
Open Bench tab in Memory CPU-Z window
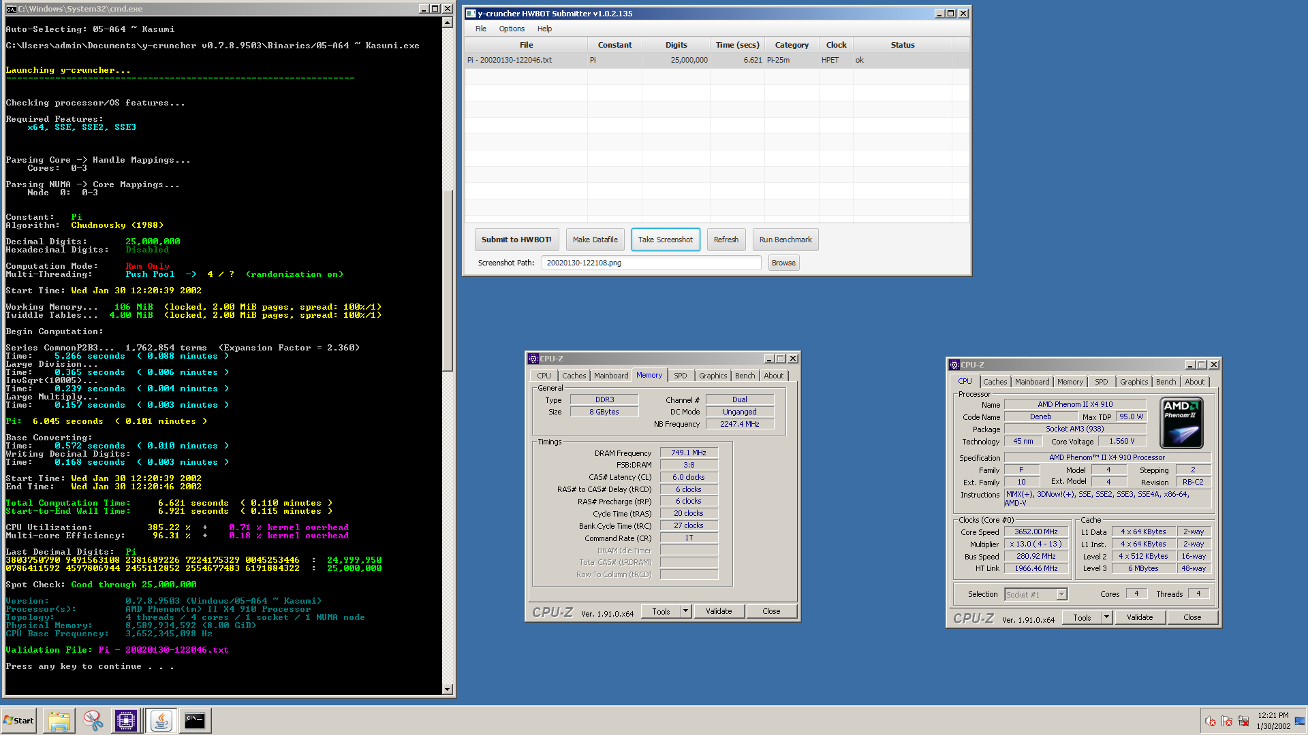click(745, 376)
